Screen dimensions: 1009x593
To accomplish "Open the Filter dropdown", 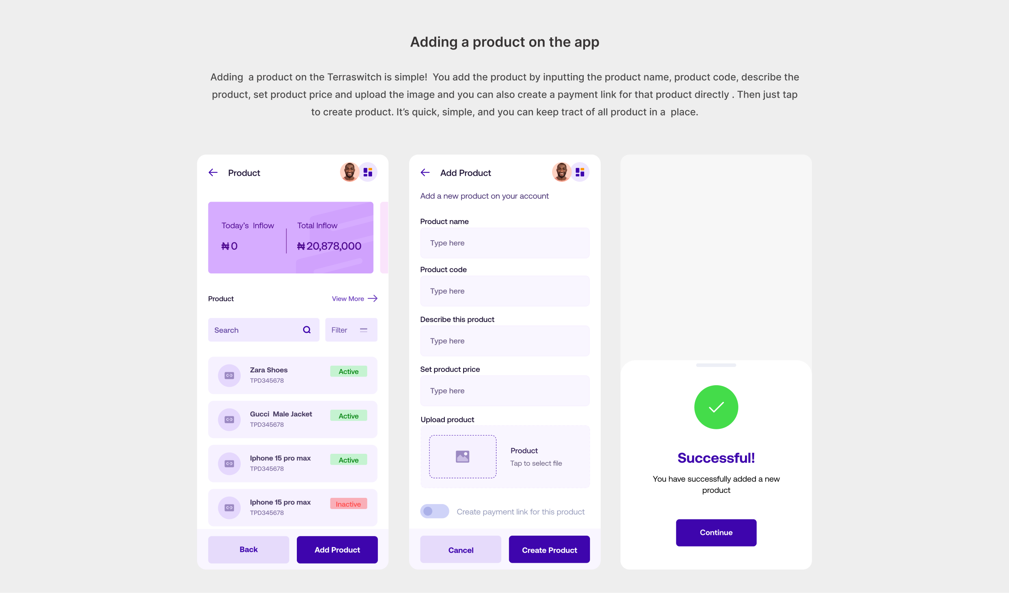I will (x=351, y=330).
